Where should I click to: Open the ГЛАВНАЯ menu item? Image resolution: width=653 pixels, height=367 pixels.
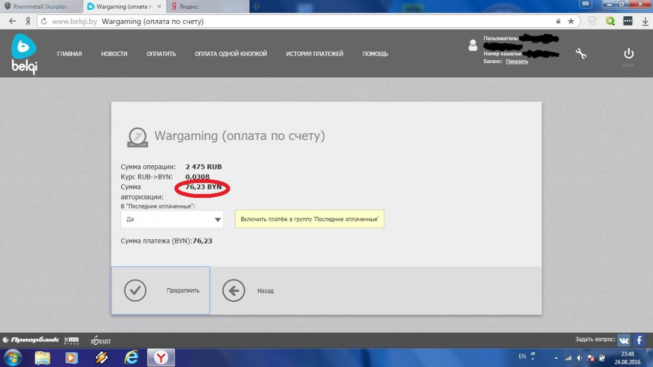pos(70,54)
